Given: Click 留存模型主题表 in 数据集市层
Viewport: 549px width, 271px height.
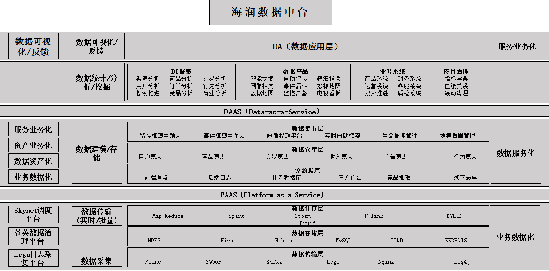Looking at the screenshot, I should pos(161,136).
